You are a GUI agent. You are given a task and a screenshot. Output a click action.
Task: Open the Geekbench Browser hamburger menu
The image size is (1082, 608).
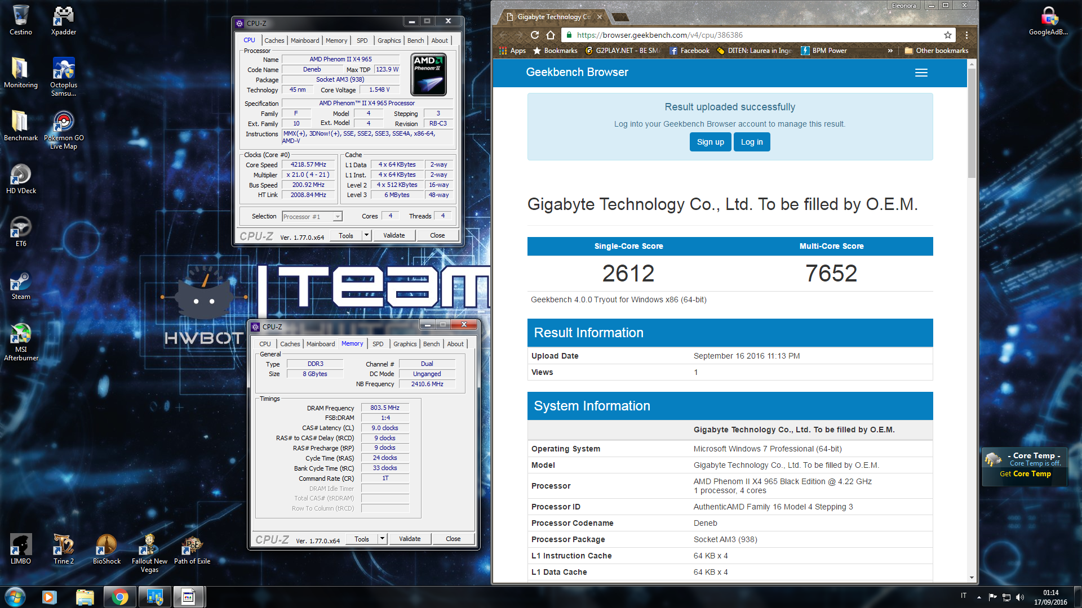pyautogui.click(x=921, y=73)
